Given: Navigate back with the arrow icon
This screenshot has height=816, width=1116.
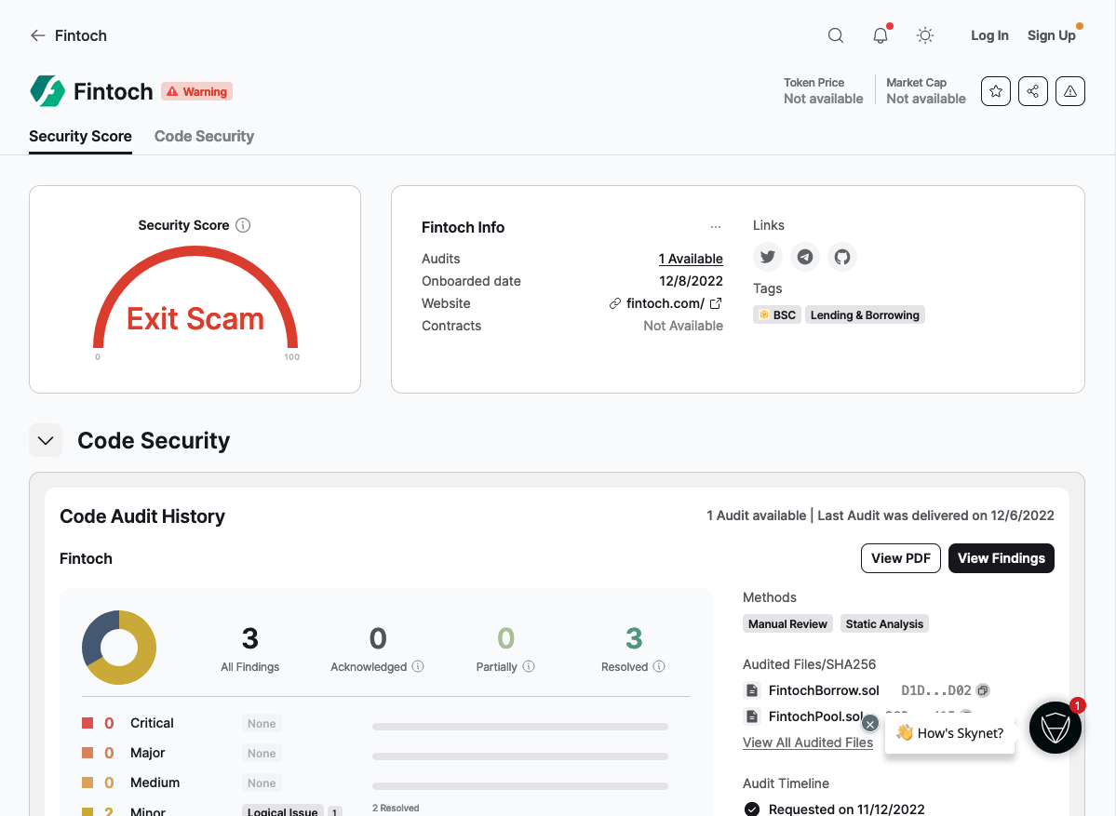Looking at the screenshot, I should [36, 34].
